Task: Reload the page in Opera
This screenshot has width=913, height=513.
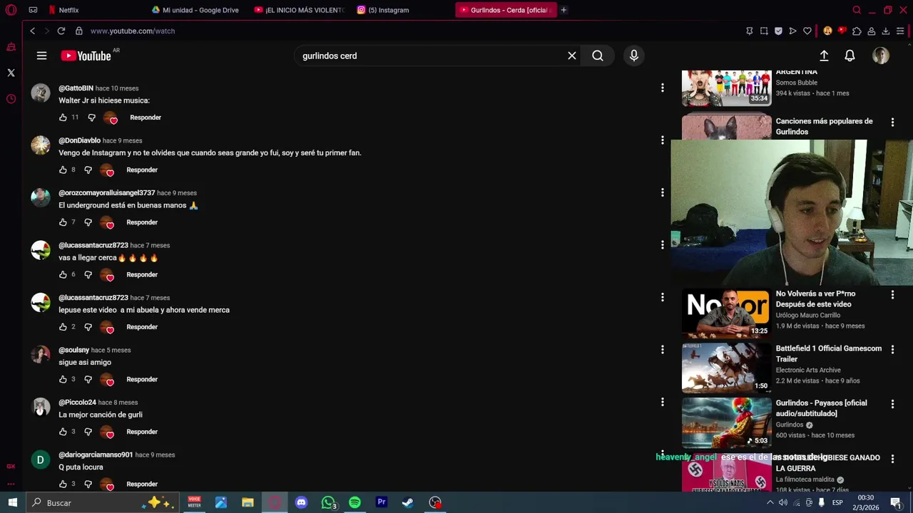Action: (x=61, y=31)
